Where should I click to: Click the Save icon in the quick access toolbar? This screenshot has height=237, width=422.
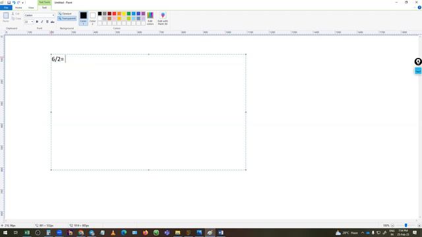(x=9, y=3)
